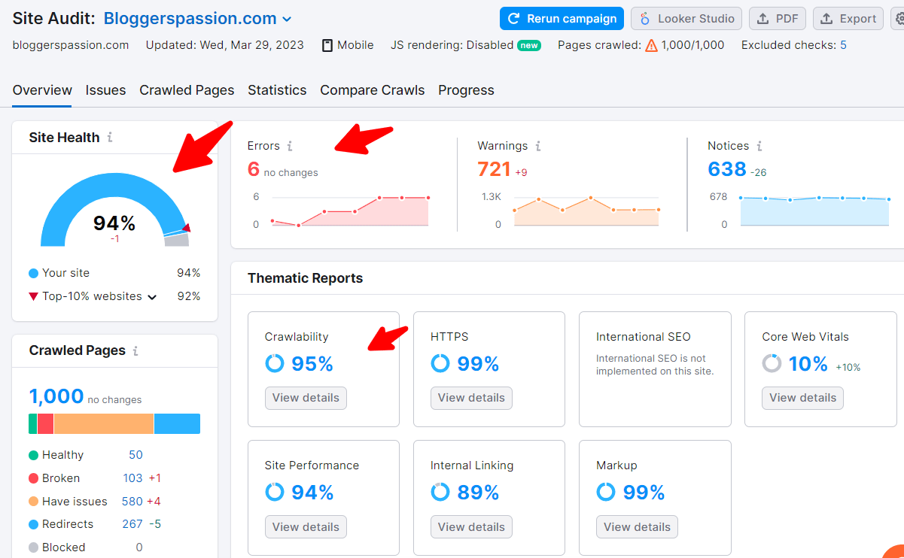Click the Blocked pages count 0
The width and height of the screenshot is (904, 558).
[x=139, y=547]
